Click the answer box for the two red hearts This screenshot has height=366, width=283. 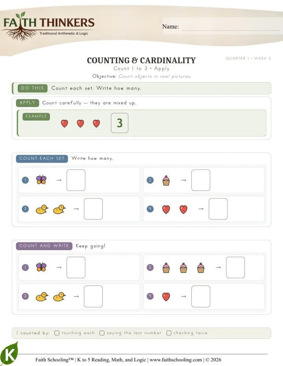(x=218, y=209)
